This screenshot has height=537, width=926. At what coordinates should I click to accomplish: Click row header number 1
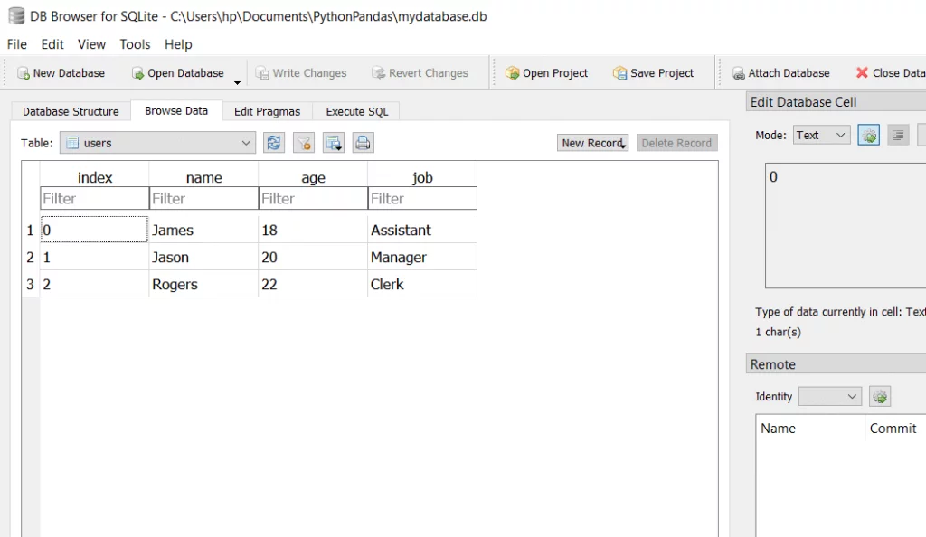click(x=31, y=230)
